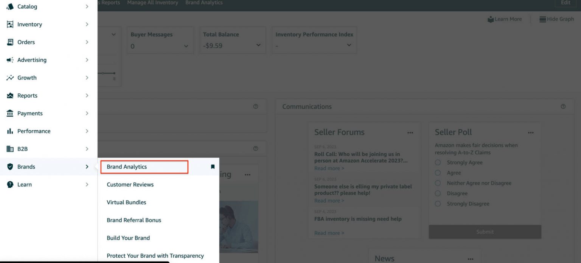Open the Advertising section icon
581x263 pixels.
click(10, 60)
